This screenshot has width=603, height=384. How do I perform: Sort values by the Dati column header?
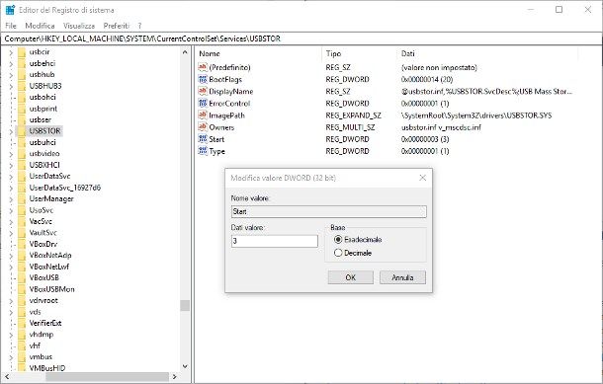[x=487, y=53]
